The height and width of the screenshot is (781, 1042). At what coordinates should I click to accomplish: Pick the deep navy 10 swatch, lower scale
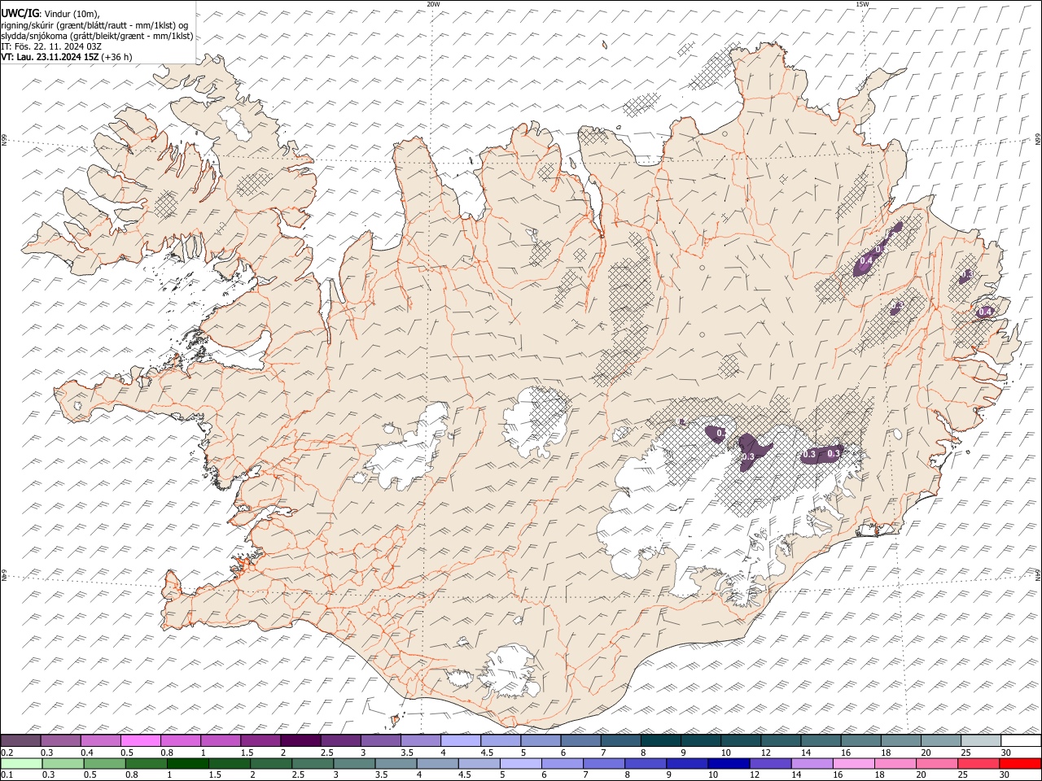click(x=729, y=763)
